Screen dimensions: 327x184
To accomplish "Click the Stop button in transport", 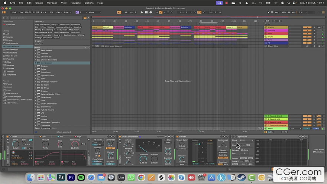I will coord(146,12).
